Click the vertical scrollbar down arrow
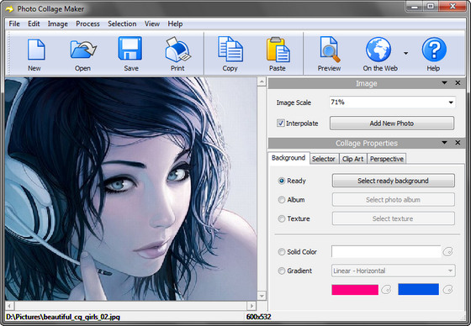This screenshot has height=326, width=471. click(262, 296)
